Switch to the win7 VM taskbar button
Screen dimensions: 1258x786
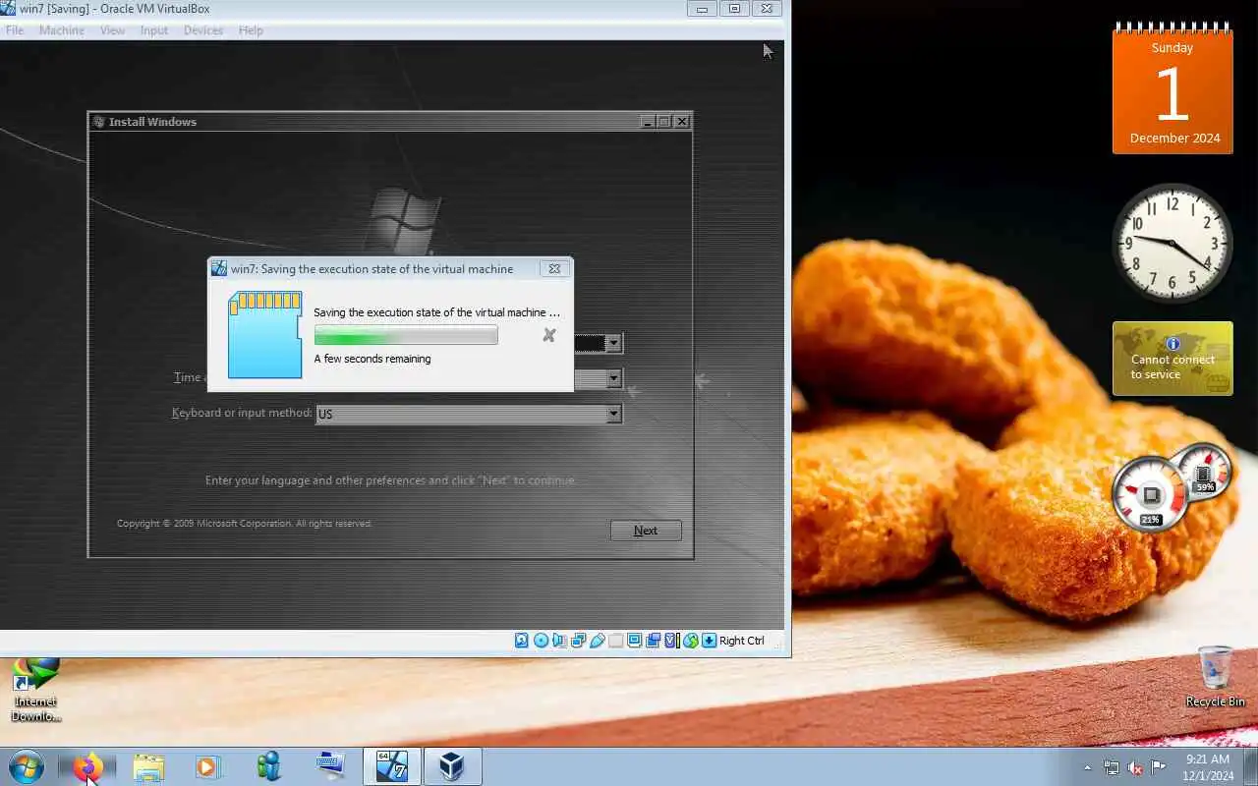[x=392, y=766]
